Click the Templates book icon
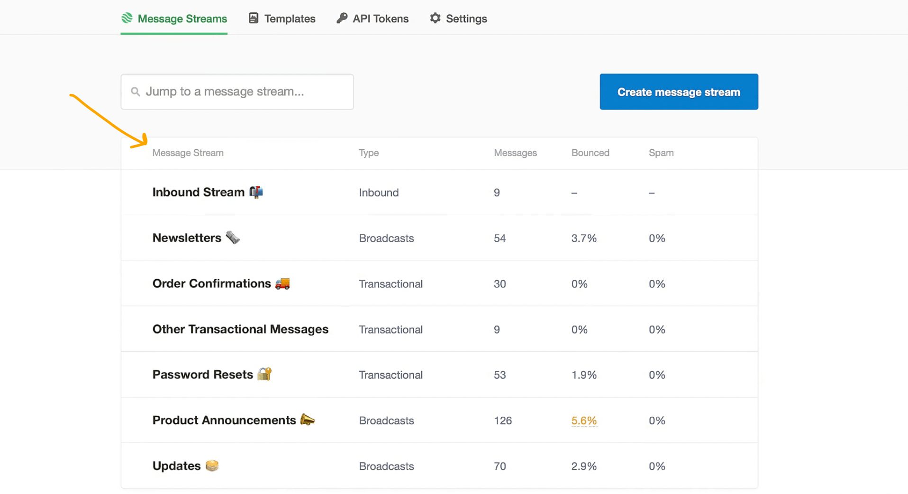 click(x=253, y=18)
